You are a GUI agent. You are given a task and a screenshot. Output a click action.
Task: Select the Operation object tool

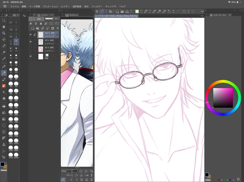pyautogui.click(x=4, y=33)
